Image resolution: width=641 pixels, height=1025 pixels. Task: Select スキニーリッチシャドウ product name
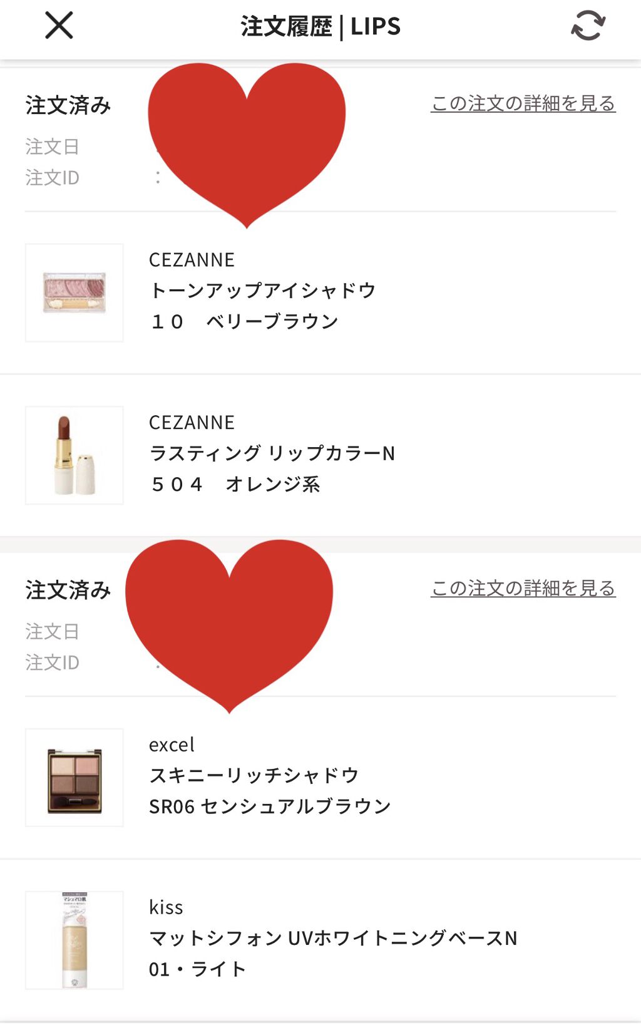point(254,775)
